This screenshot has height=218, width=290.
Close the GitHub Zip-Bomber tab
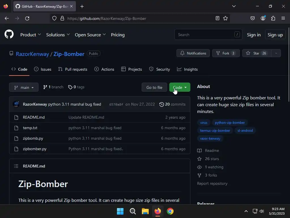(71, 6)
